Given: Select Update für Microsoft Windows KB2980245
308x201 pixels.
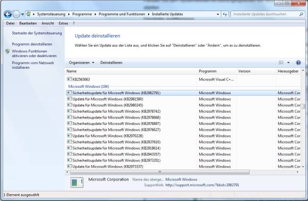Looking at the screenshot, I should click(x=183, y=105).
